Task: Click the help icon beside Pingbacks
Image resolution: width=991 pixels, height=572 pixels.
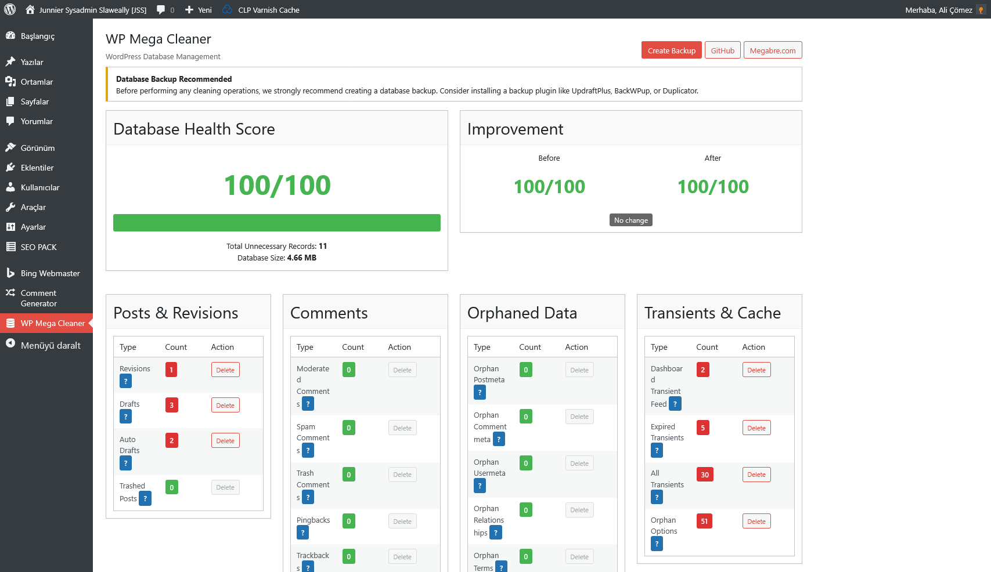Action: [x=302, y=533]
